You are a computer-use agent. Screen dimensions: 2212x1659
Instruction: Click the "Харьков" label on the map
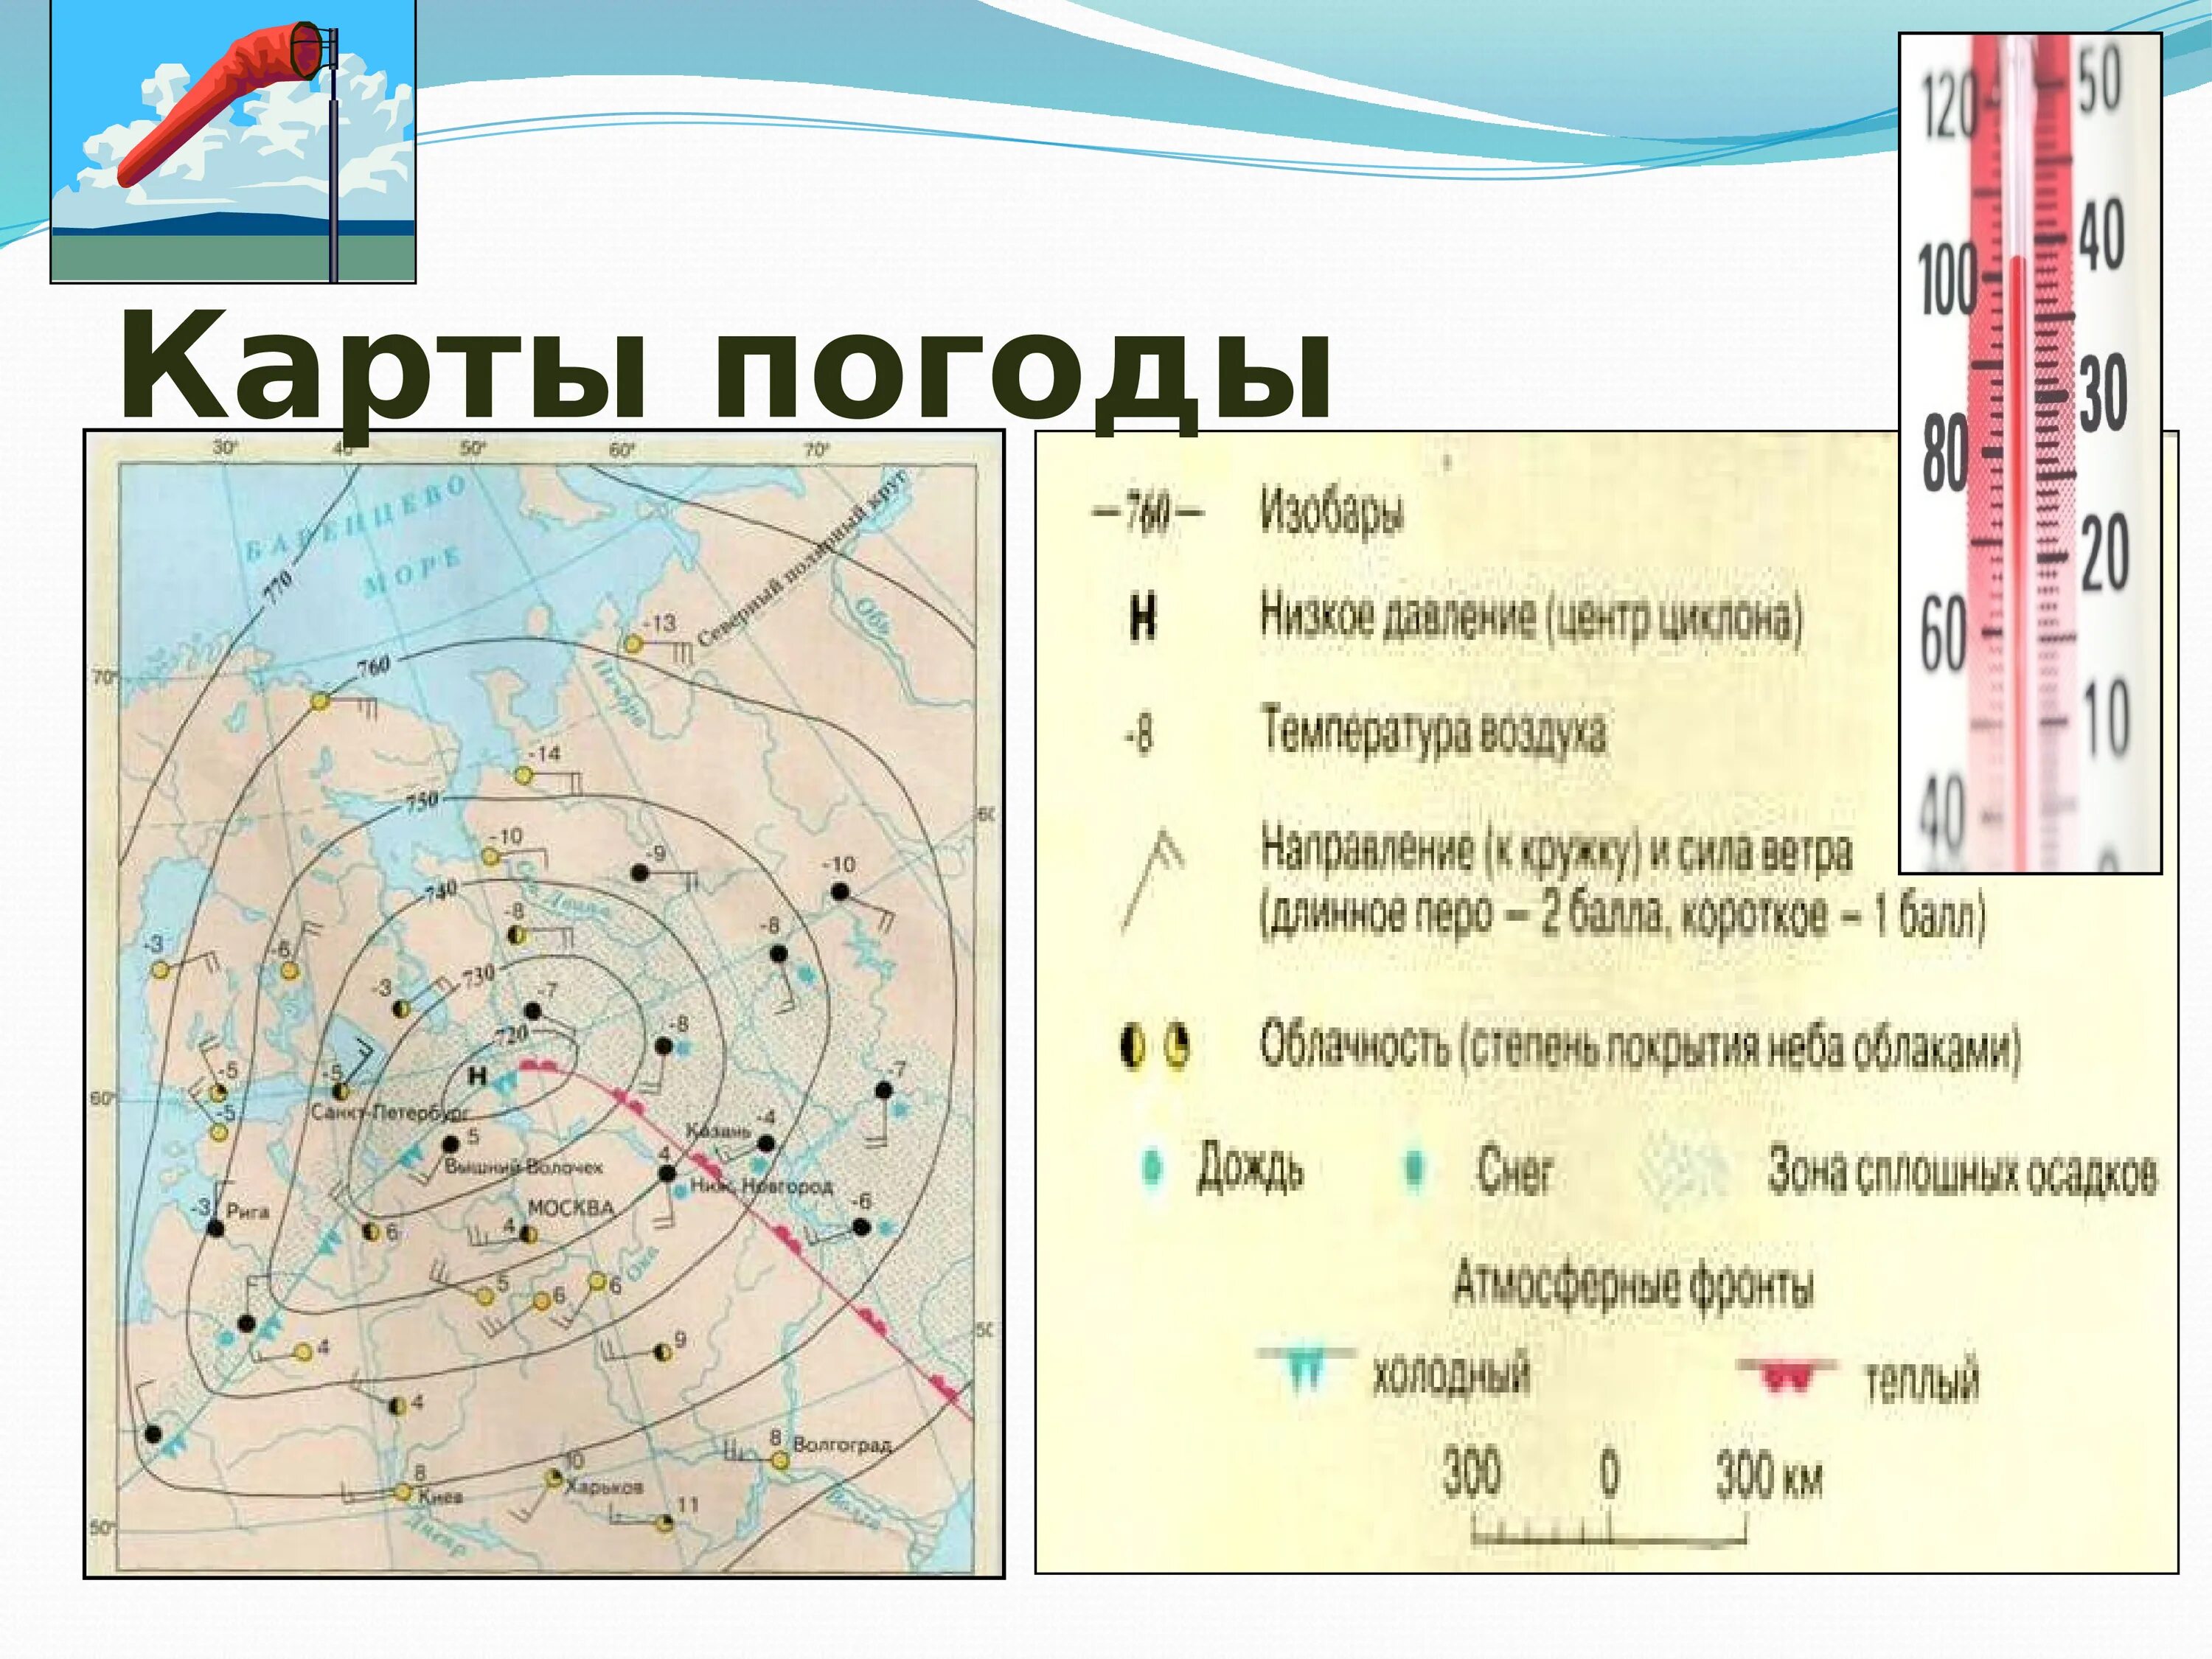(605, 1487)
